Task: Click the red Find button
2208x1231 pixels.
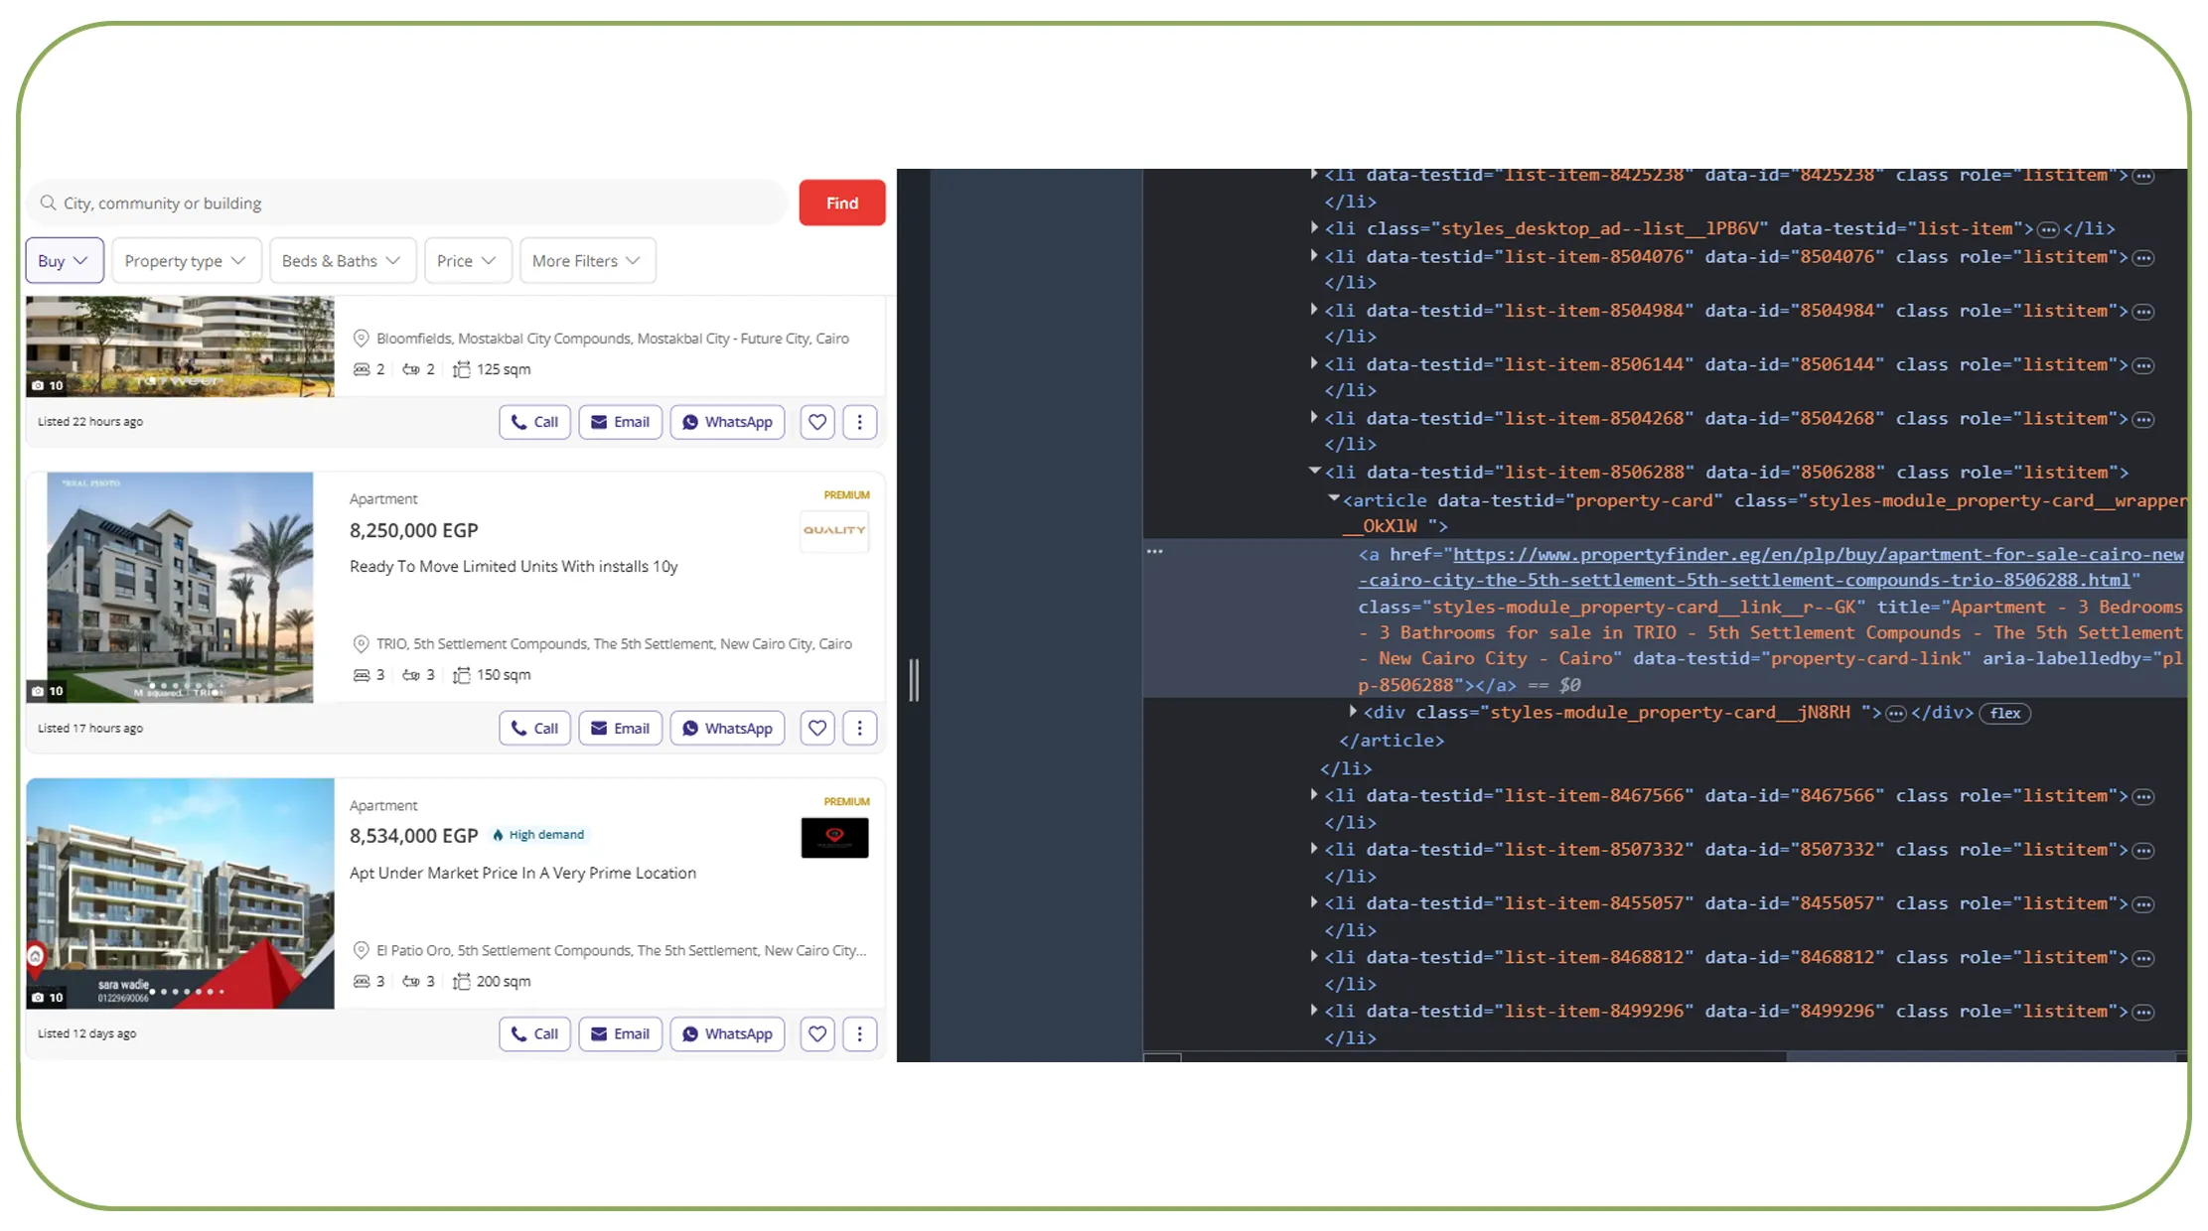Action: [841, 203]
